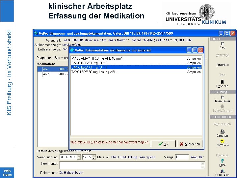This screenshot has width=237, height=178.
Task: Cancel the dialog with the Abbrechen button
Action: (190, 144)
